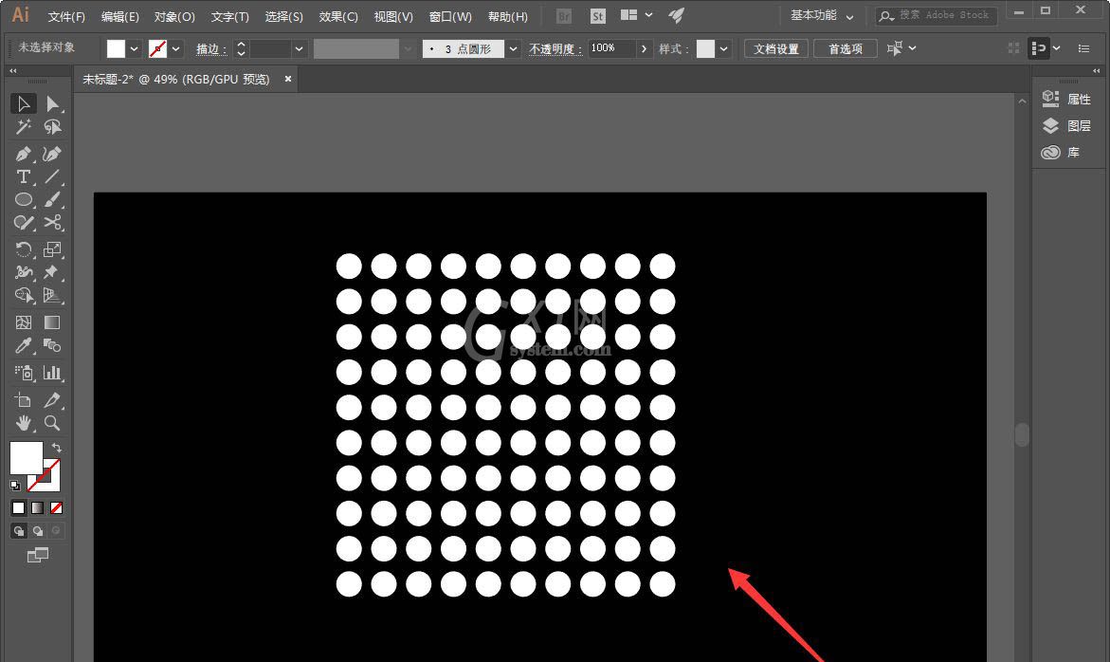Select the Blend tool
The width and height of the screenshot is (1110, 662).
click(x=52, y=345)
